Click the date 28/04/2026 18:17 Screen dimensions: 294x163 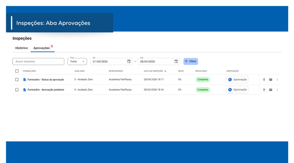click(x=154, y=80)
